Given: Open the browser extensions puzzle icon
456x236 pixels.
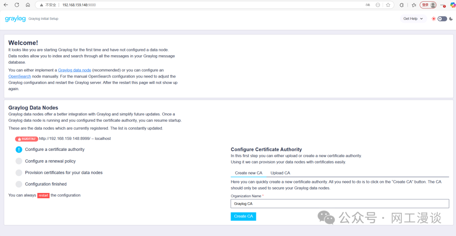Looking at the screenshot, I should pos(402,5).
